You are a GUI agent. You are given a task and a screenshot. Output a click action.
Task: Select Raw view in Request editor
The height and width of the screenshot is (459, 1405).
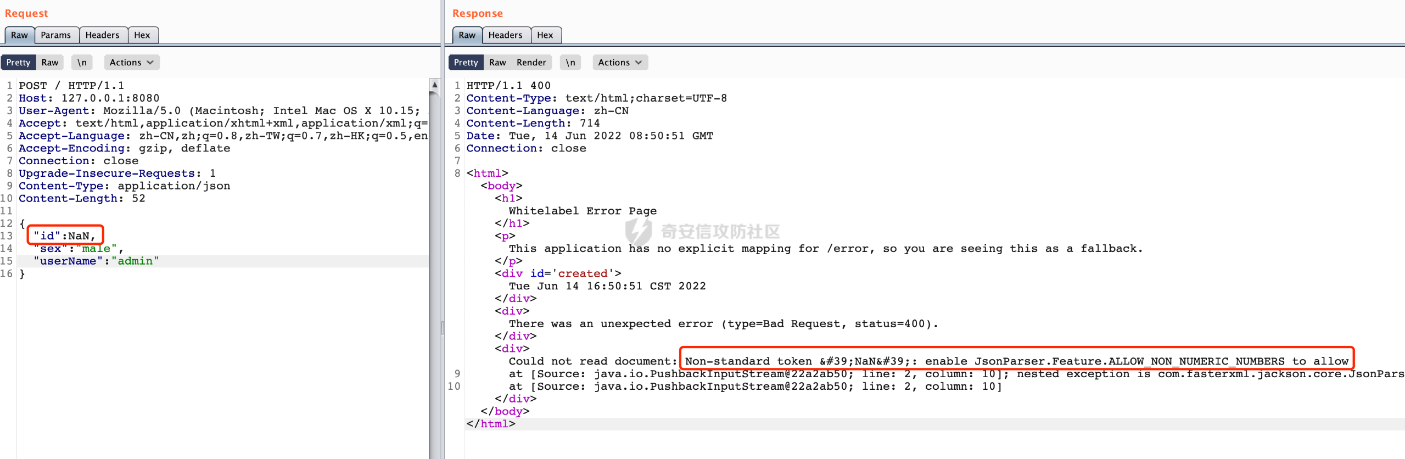(50, 63)
